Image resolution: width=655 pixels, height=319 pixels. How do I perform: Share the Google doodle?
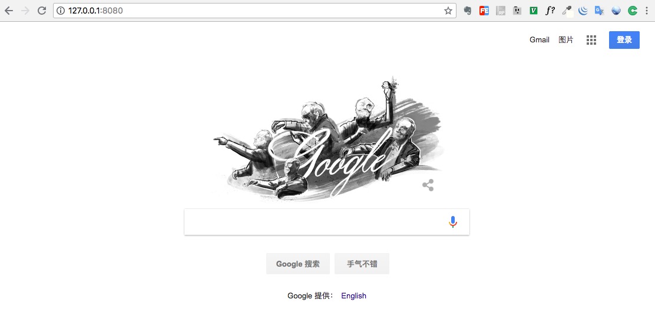click(428, 185)
